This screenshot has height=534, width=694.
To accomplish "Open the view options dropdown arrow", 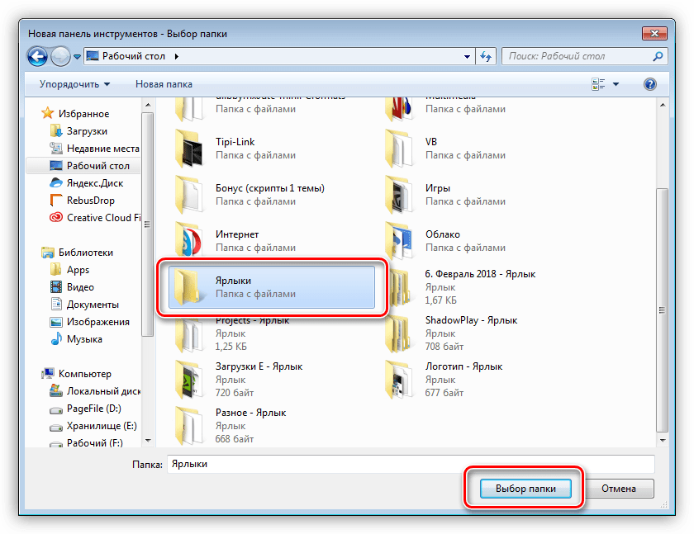I will click(616, 84).
